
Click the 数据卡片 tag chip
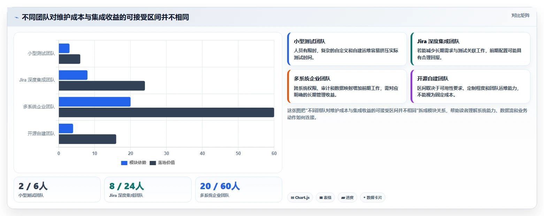[x=373, y=198]
